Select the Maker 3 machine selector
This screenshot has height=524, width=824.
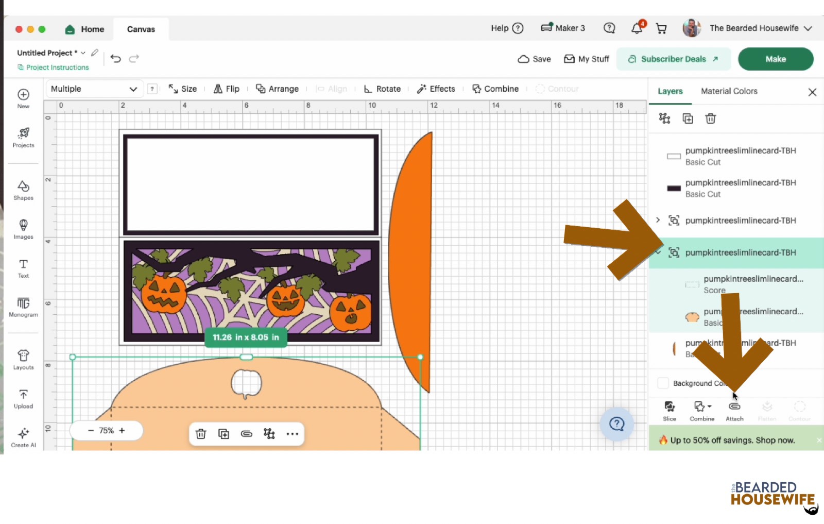pos(563,28)
